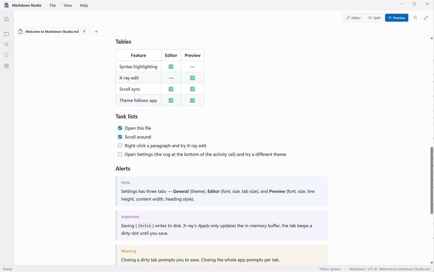Image resolution: width=434 pixels, height=272 pixels.
Task: Click the Important alert title
Action: (x=130, y=217)
